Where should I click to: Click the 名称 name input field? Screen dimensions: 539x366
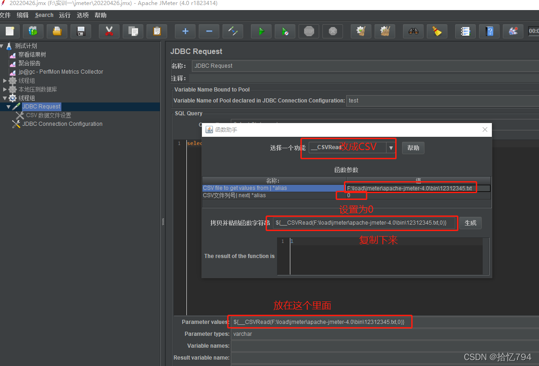(x=365, y=66)
